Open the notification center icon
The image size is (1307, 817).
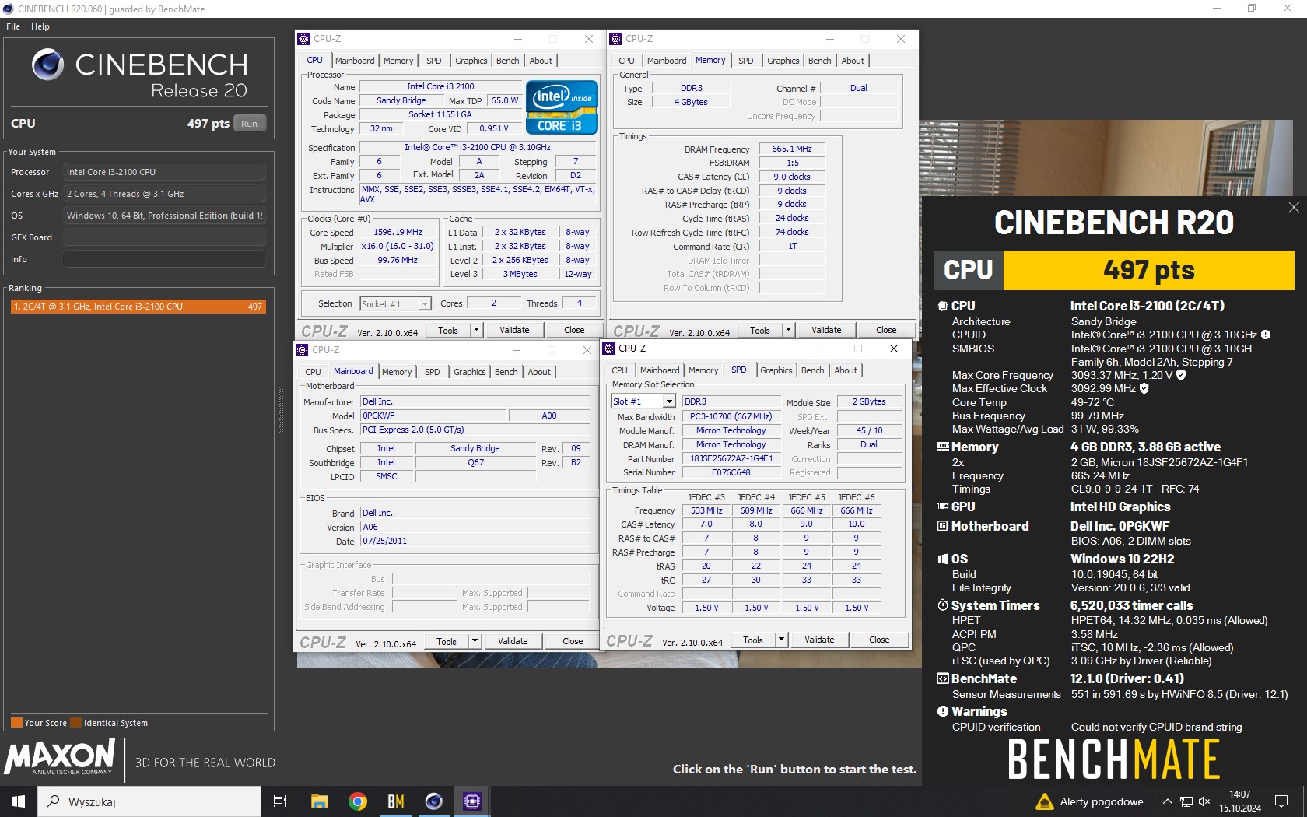[x=1281, y=801]
